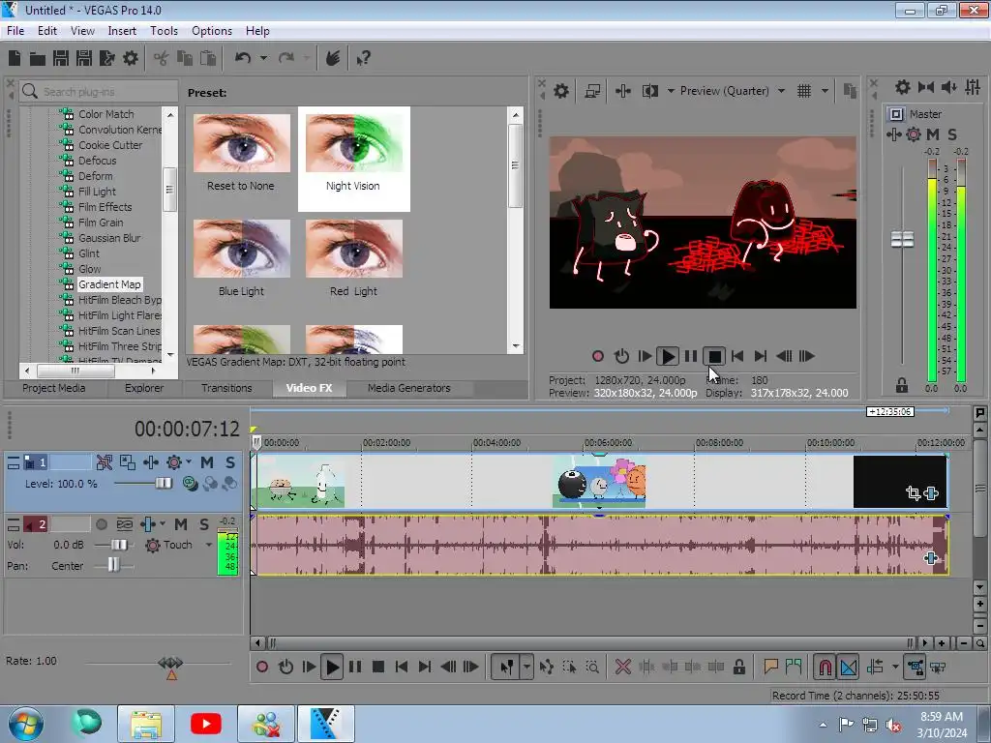Expand normal edit tool dropdown arrow

point(526,667)
